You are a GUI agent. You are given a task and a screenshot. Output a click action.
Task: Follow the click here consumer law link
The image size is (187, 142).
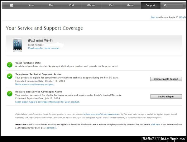pos(155,124)
